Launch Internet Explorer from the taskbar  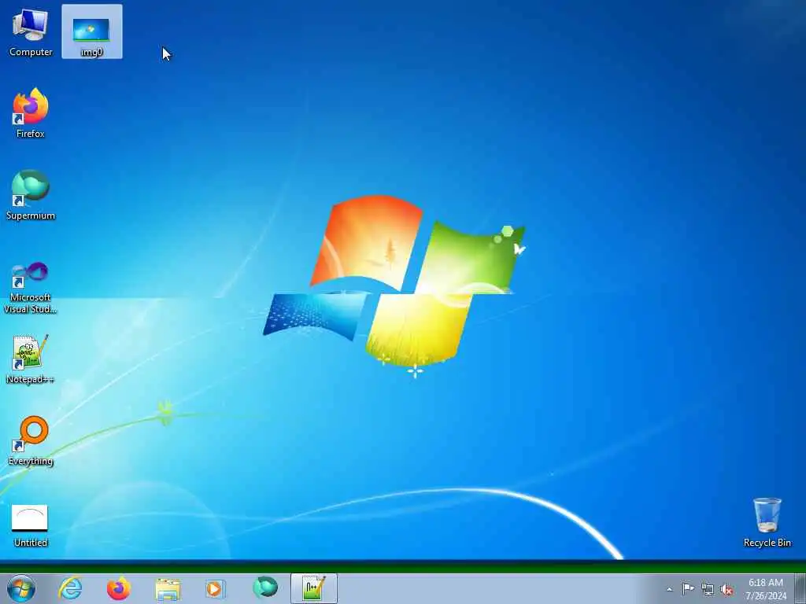[70, 588]
